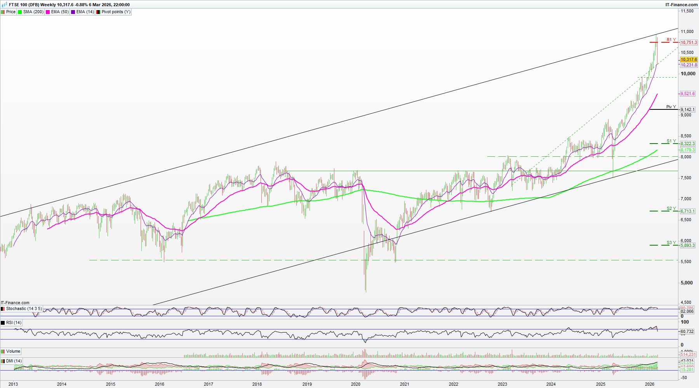Click the green SMA (200) color swatch
Image resolution: width=699 pixels, height=388 pixels.
click(20, 12)
